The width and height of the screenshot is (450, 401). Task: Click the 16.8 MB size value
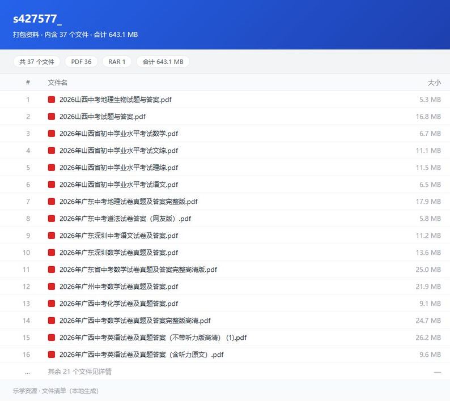[428, 117]
